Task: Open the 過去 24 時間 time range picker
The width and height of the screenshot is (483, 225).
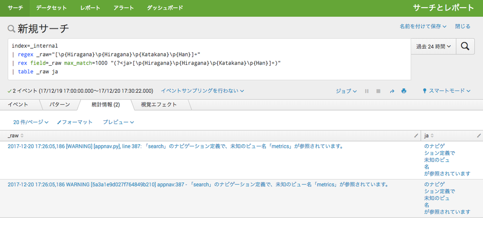Action: tap(433, 46)
